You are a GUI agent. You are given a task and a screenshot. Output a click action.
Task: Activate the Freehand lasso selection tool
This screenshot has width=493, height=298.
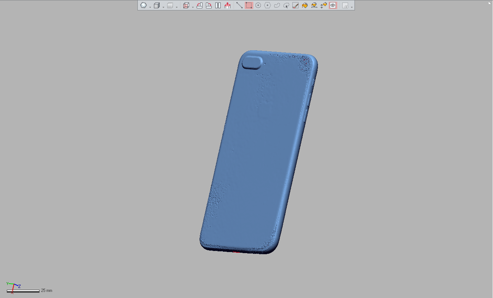coord(277,5)
